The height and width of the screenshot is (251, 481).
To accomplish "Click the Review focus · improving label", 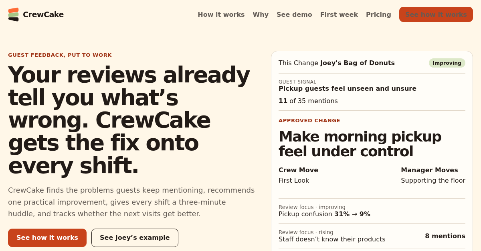I will pos(312,207).
